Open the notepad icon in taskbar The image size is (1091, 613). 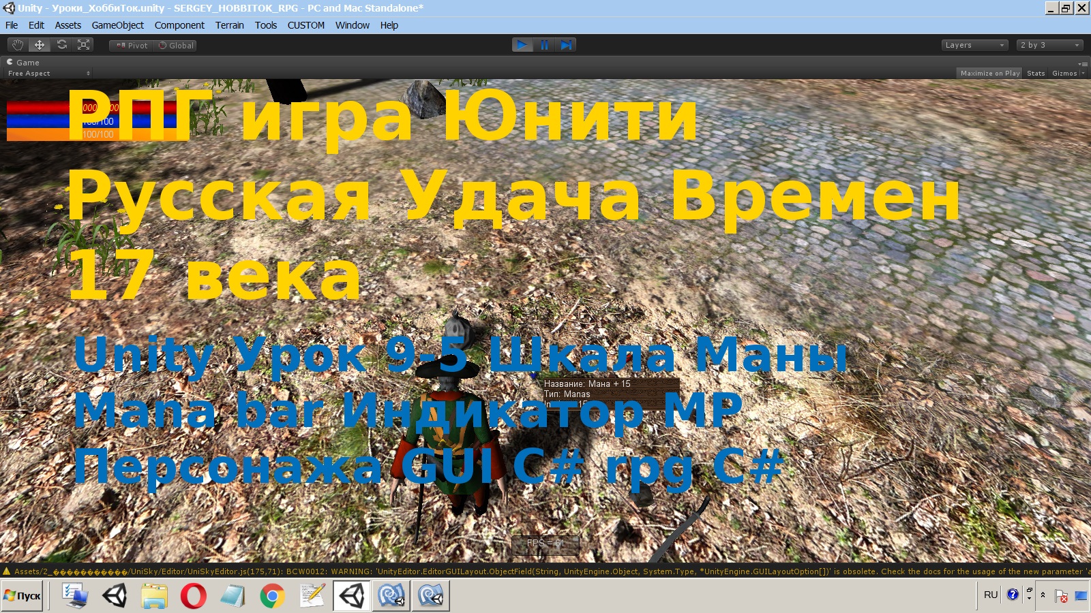(233, 596)
